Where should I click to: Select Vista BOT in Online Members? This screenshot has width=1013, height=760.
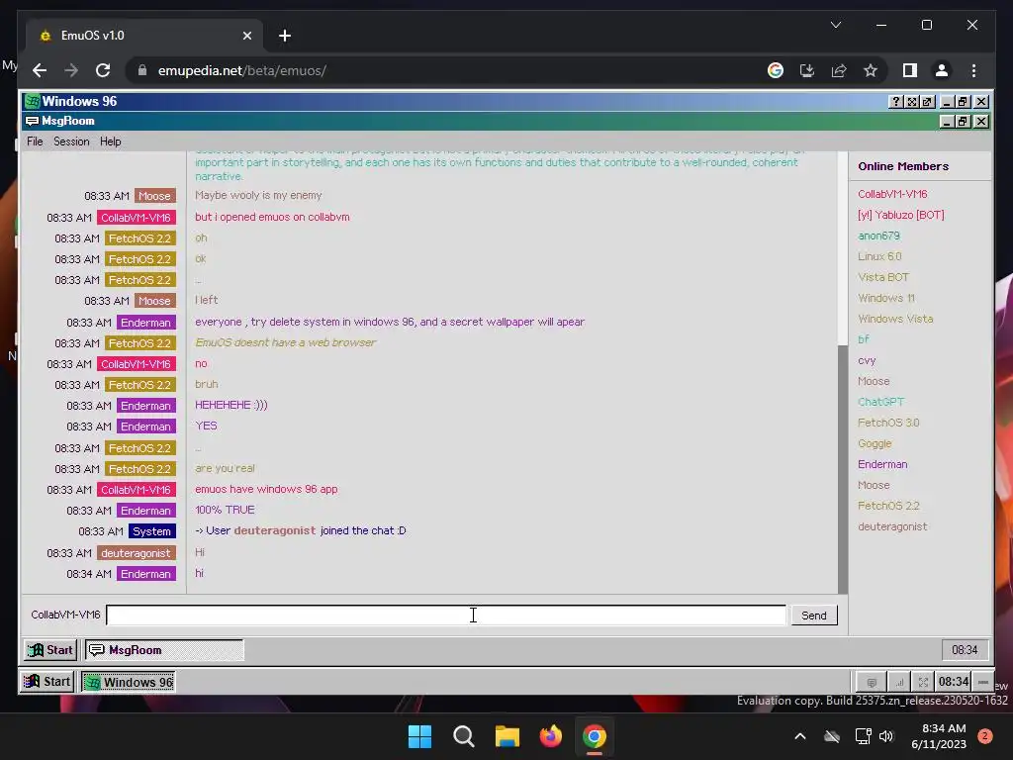pyautogui.click(x=883, y=277)
